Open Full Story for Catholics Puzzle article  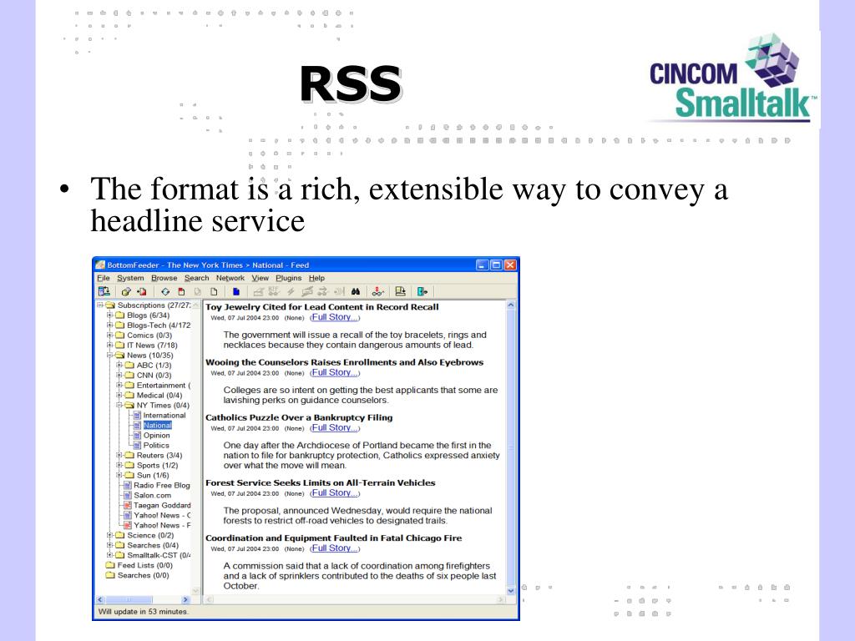point(334,428)
